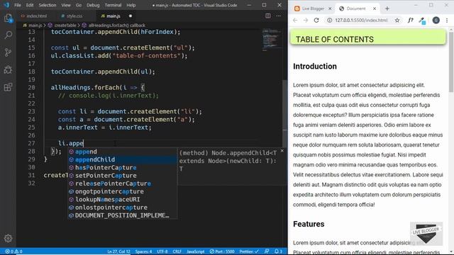Click the errors and warnings status indicator
The image size is (454, 255).
13,251
